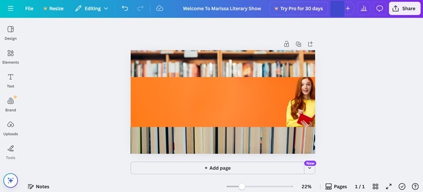Lock the page with padlock icon
This screenshot has height=192, width=423.
287,44
